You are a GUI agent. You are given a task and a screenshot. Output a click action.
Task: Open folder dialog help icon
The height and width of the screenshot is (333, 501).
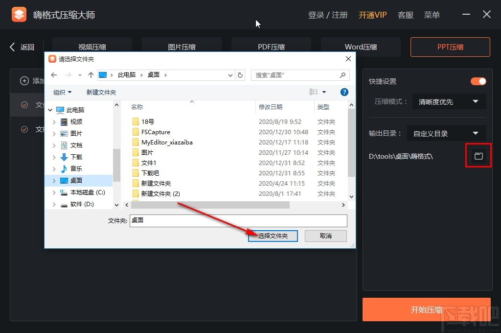click(344, 92)
